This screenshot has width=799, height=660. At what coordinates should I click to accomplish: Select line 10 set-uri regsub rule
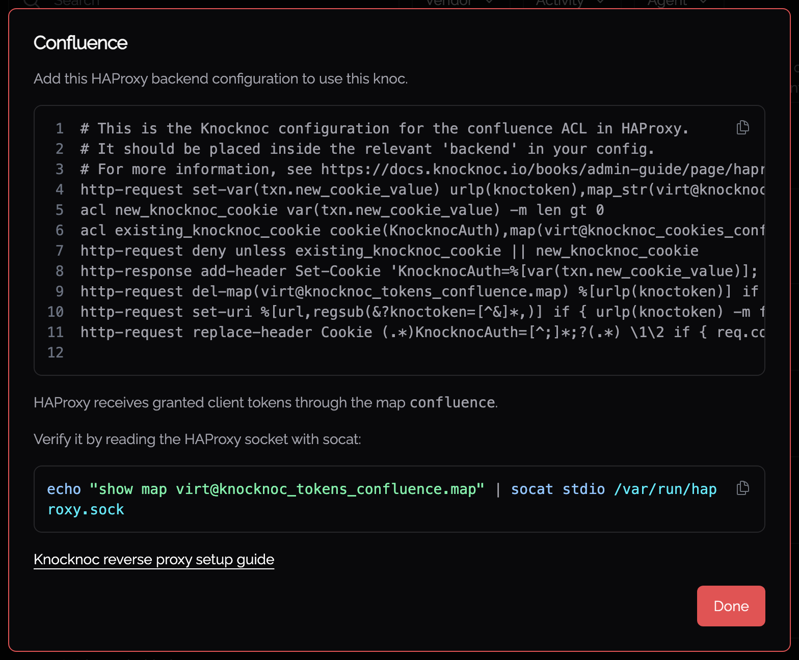pyautogui.click(x=422, y=312)
